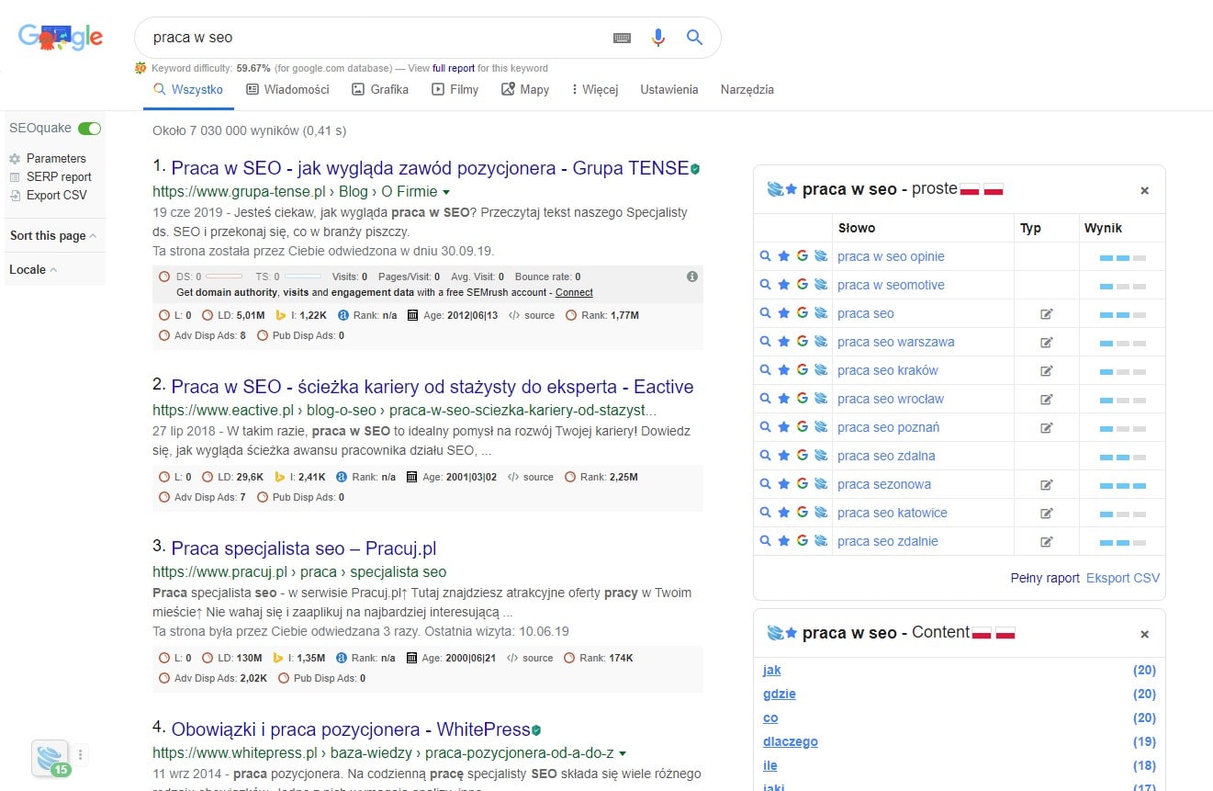
Task: Click the swirl icon in 'praca seo katowice' row
Action: [820, 513]
